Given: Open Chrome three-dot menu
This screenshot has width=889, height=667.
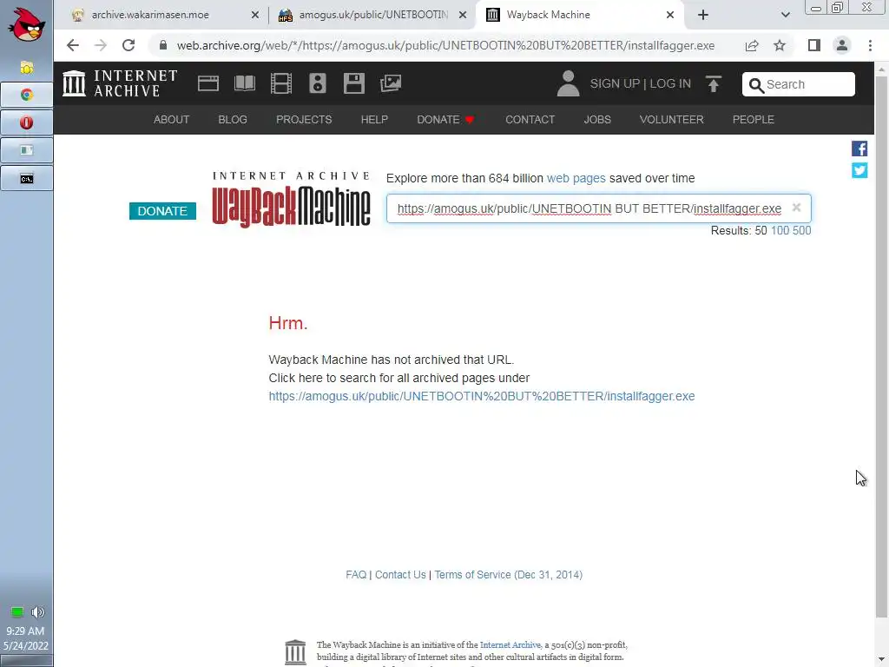Looking at the screenshot, I should [870, 45].
